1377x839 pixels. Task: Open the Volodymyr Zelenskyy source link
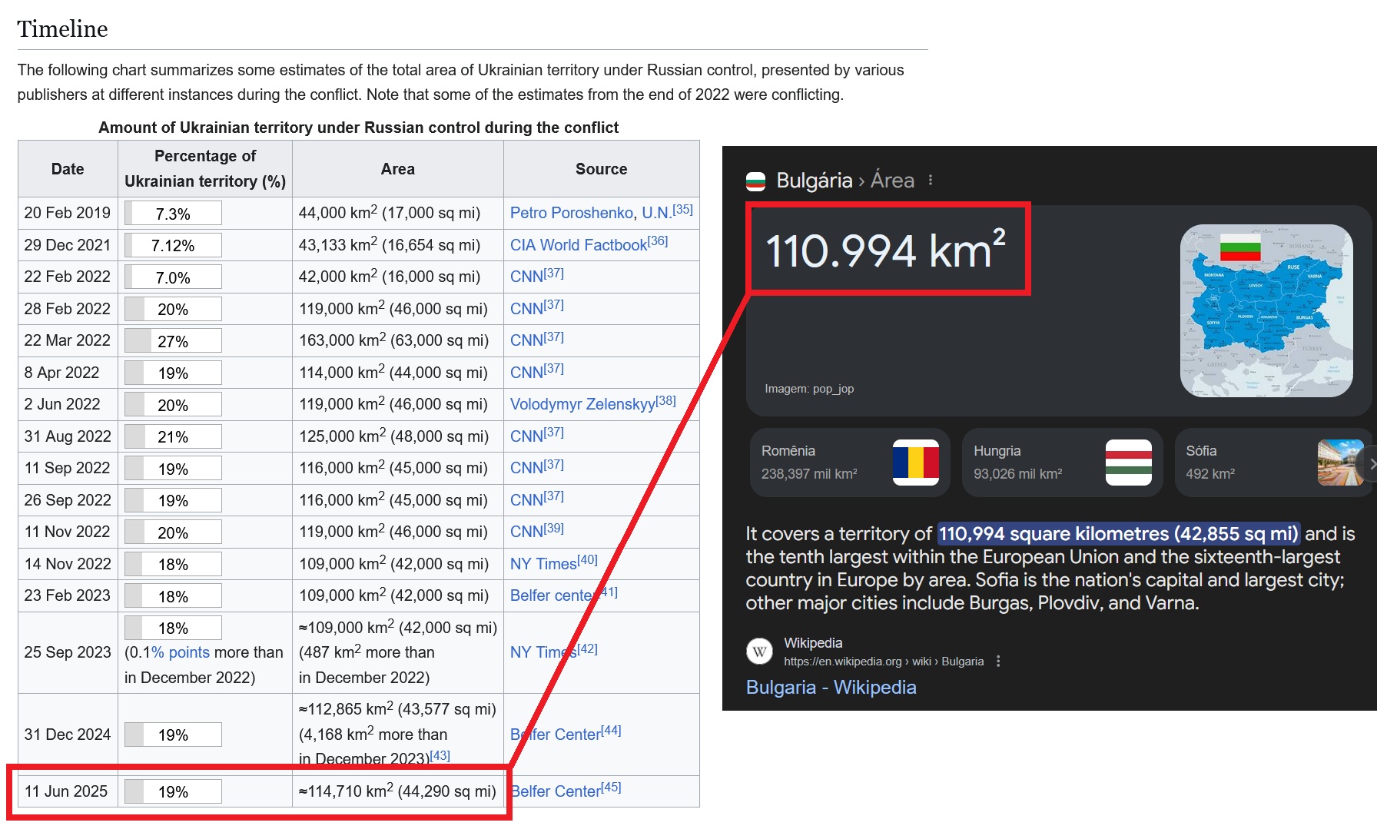[582, 404]
